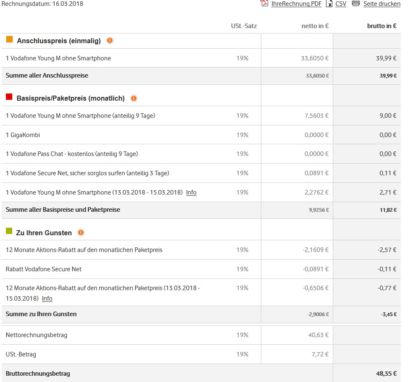Click the 2,2762 € netto value

pyautogui.click(x=317, y=193)
